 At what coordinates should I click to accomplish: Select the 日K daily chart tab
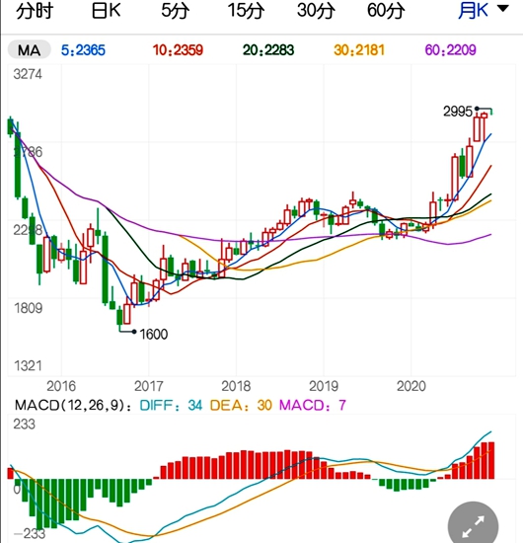point(106,11)
